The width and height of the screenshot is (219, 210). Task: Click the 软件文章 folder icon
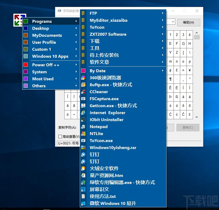coord(83,62)
